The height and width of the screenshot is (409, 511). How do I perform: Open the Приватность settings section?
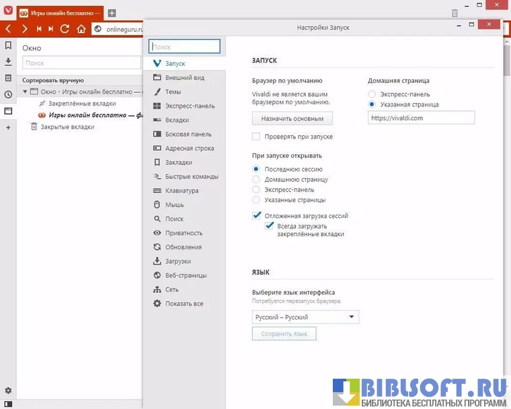184,233
